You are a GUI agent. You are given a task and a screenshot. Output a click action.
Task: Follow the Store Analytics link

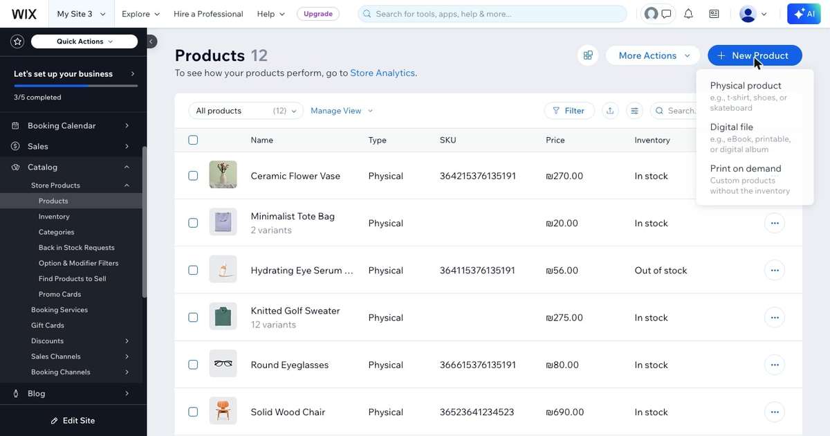coord(382,73)
